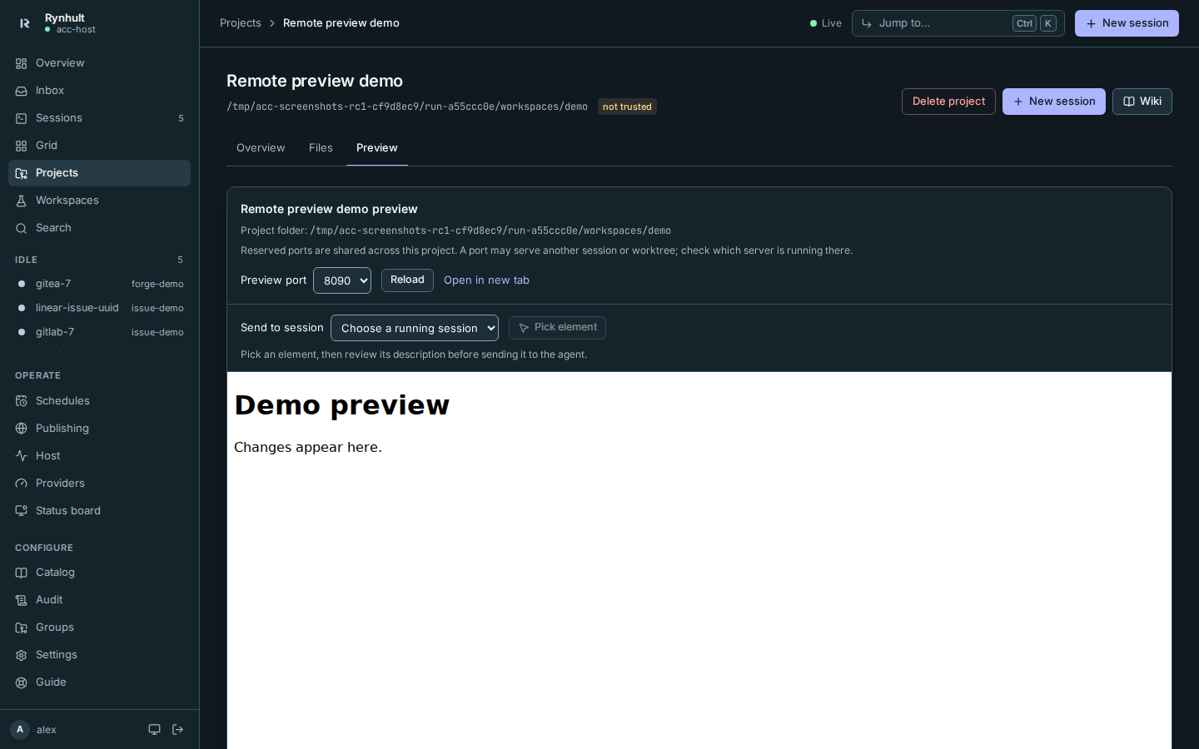The width and height of the screenshot is (1199, 749).
Task: Open Publishing globe icon
Action: pos(22,429)
